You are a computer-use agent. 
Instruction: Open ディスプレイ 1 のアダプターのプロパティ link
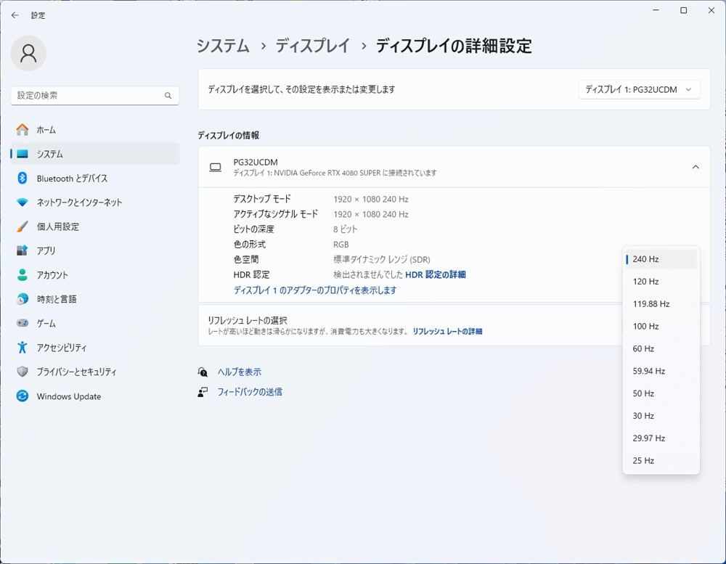315,290
